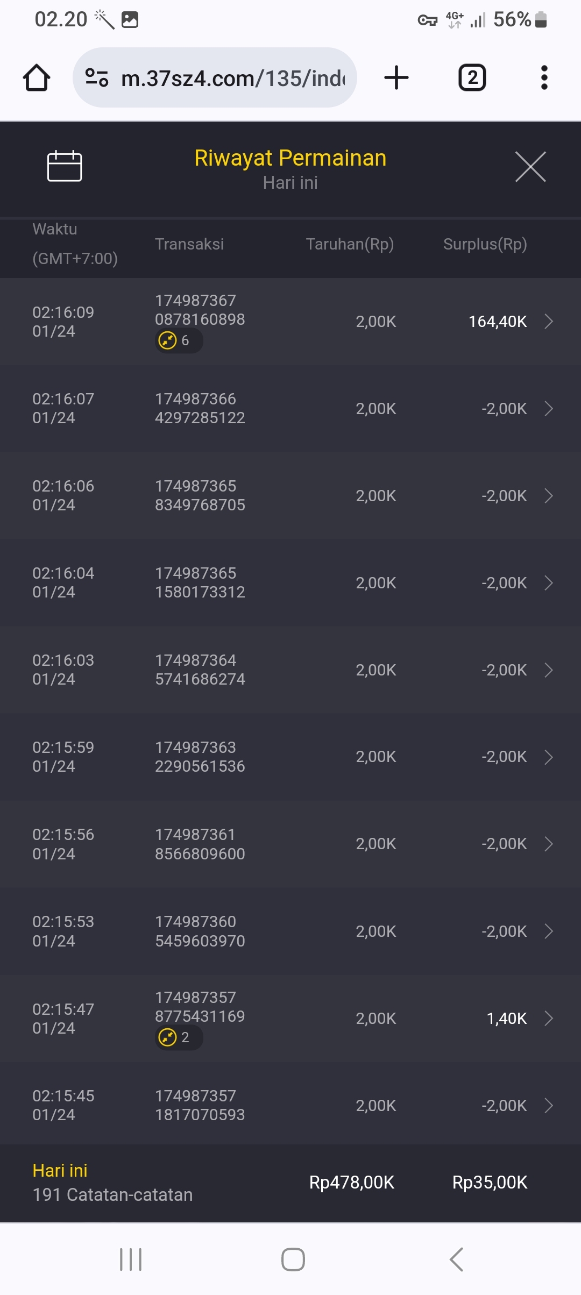Expand the 02:15:45 record chevron
The height and width of the screenshot is (1295, 581).
pos(548,1105)
